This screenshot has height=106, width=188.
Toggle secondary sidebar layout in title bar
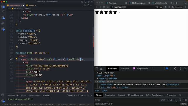[88, 2]
